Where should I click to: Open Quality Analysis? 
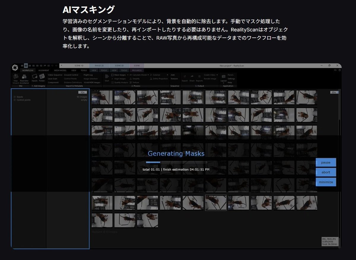pos(120,82)
